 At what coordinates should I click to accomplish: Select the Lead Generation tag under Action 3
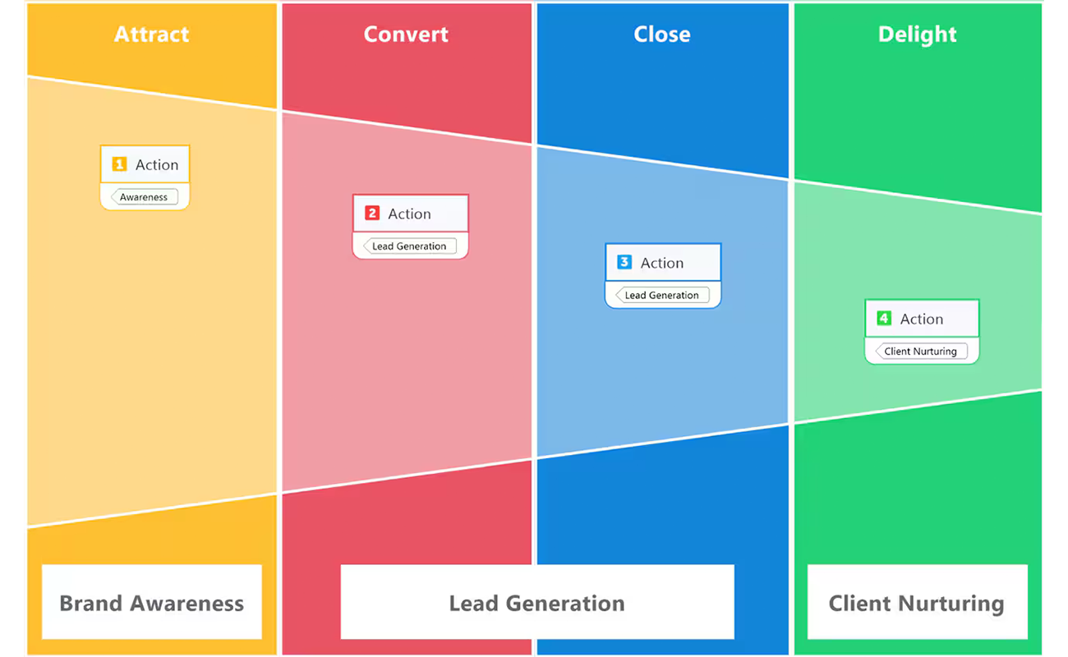tap(662, 296)
